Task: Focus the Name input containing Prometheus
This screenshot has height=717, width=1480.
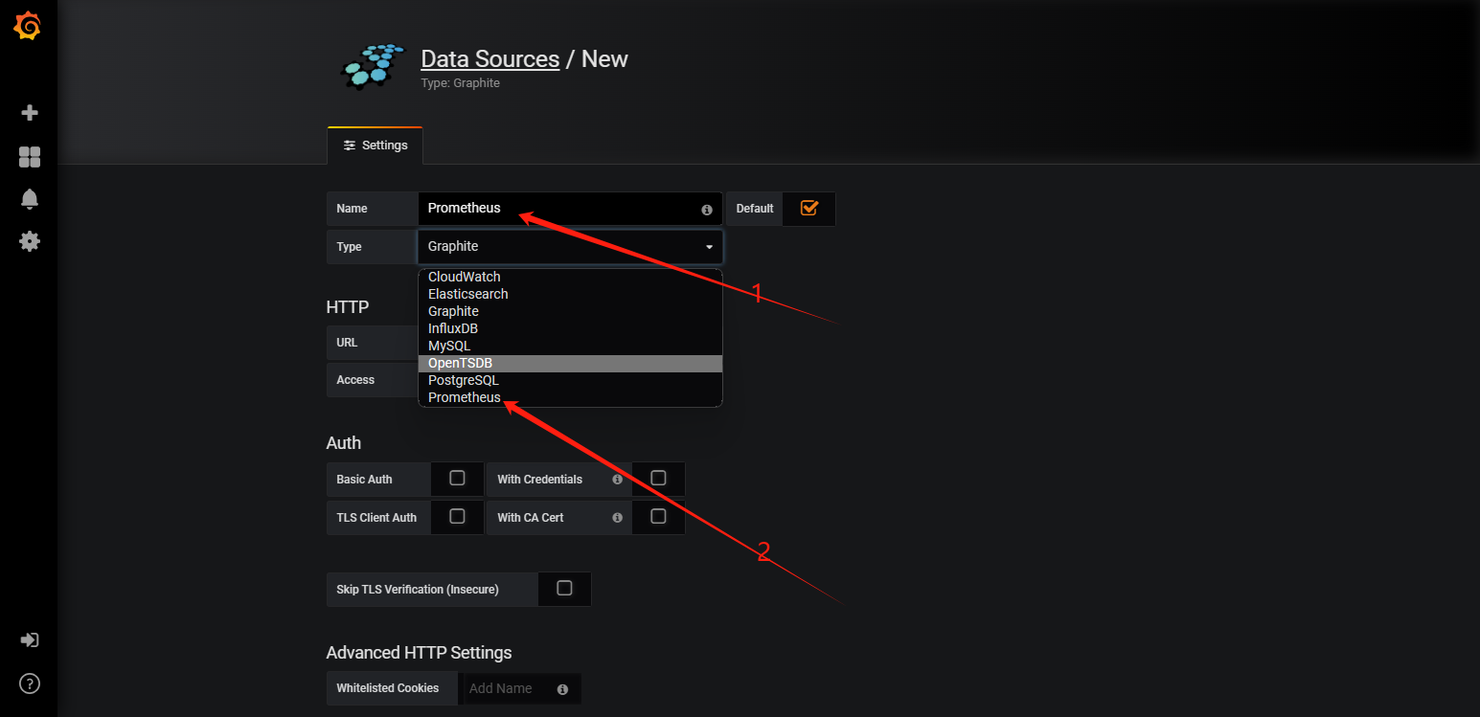Action: (570, 209)
